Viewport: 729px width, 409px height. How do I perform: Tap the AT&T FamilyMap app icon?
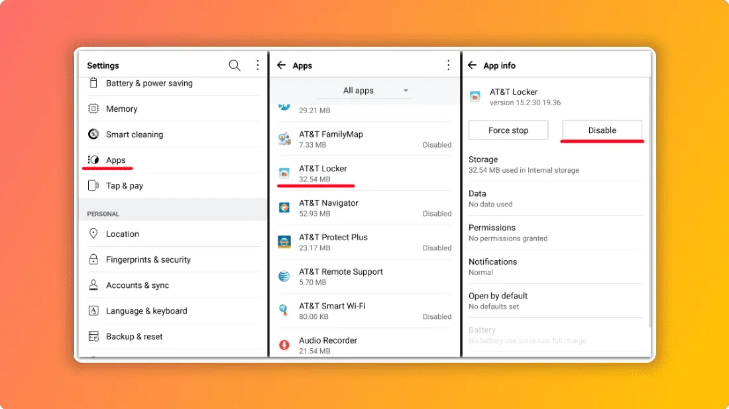click(x=284, y=139)
